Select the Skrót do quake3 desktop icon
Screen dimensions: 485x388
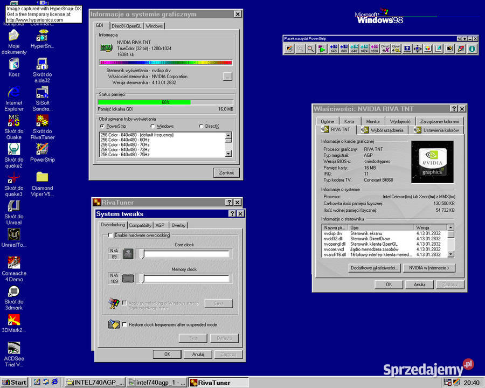[x=14, y=184]
